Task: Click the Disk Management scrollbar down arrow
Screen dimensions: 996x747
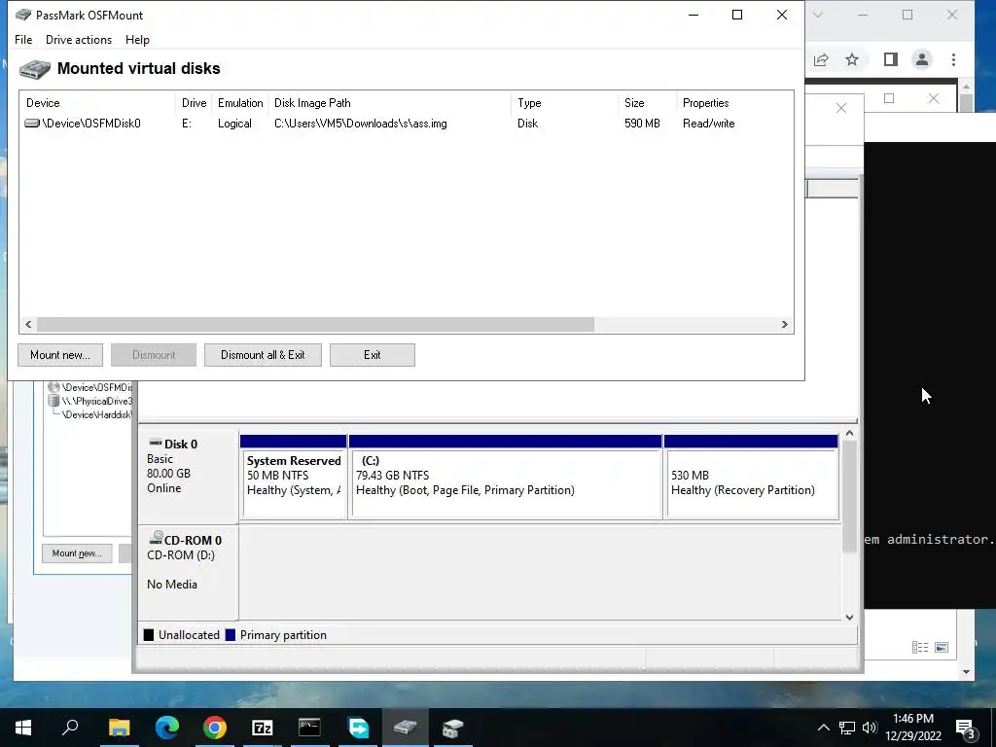Action: (849, 617)
